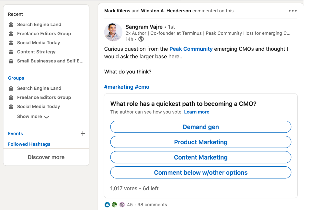This screenshot has width=320, height=210.
Task: Click the purple reaction icon below the poll
Action: (122, 204)
